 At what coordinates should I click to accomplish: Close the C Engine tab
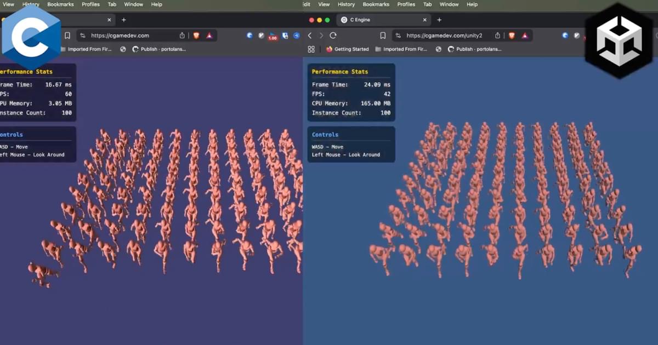click(424, 20)
